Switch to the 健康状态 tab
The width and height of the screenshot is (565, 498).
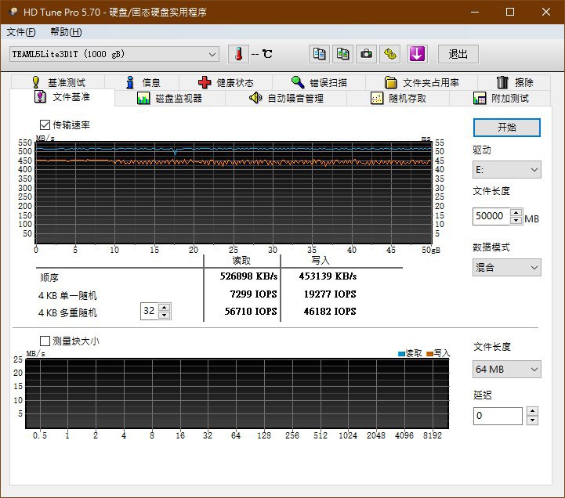pyautogui.click(x=226, y=82)
